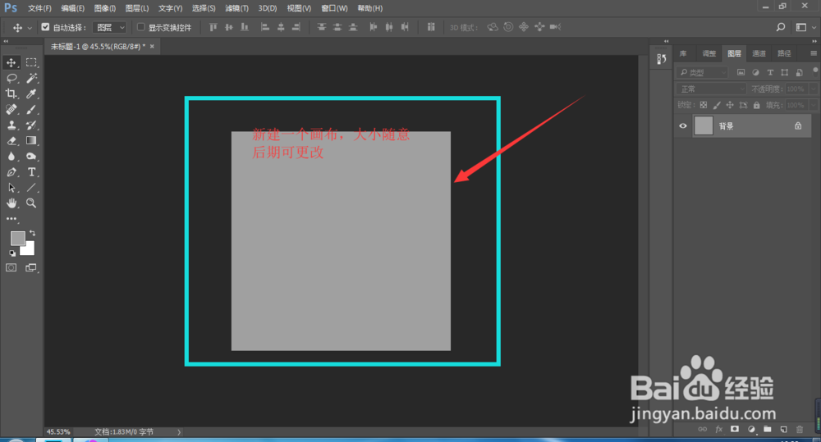Image resolution: width=821 pixels, height=442 pixels.
Task: Add a layer mask
Action: click(735, 430)
